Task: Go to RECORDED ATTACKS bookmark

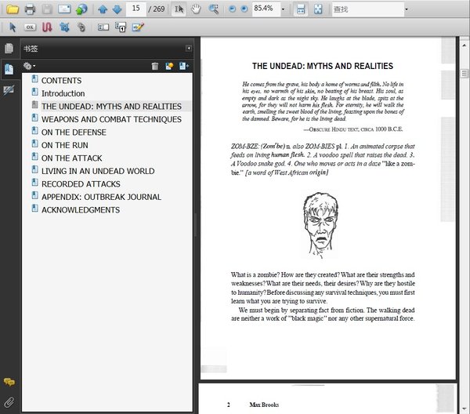Action: [81, 184]
